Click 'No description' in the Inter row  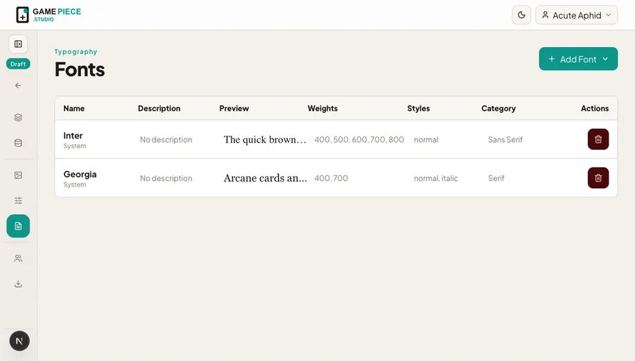tap(166, 140)
